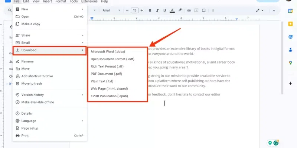
Task: Collapse the toolbar with the up chevron
Action: pyautogui.click(x=274, y=11)
